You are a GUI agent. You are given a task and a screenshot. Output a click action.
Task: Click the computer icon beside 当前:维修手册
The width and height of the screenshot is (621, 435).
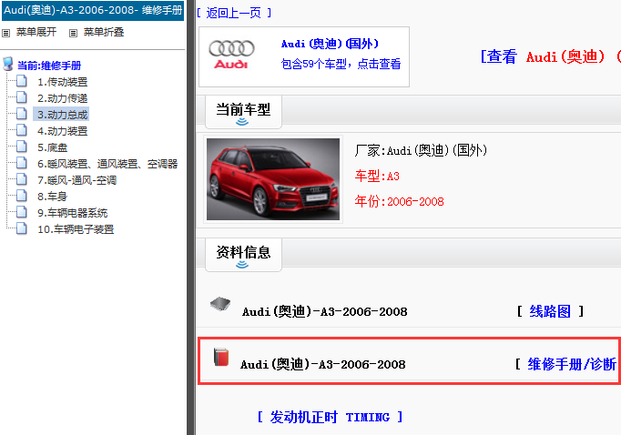tap(8, 64)
